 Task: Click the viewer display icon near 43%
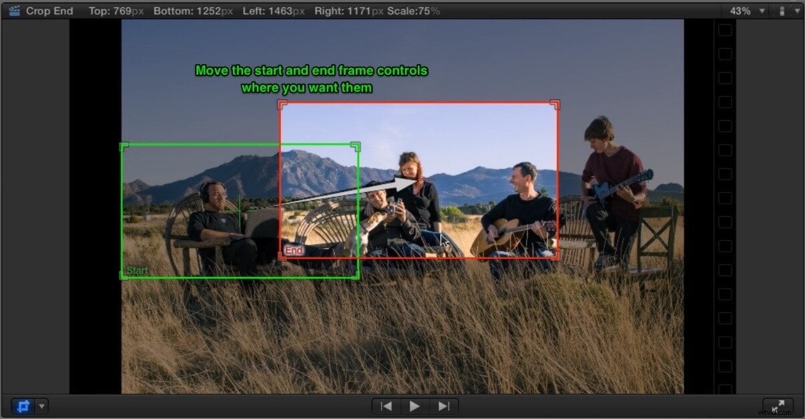point(782,11)
